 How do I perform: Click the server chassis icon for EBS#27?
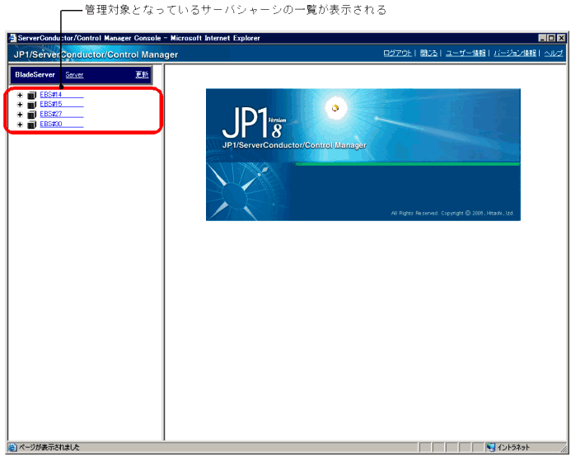coord(32,115)
